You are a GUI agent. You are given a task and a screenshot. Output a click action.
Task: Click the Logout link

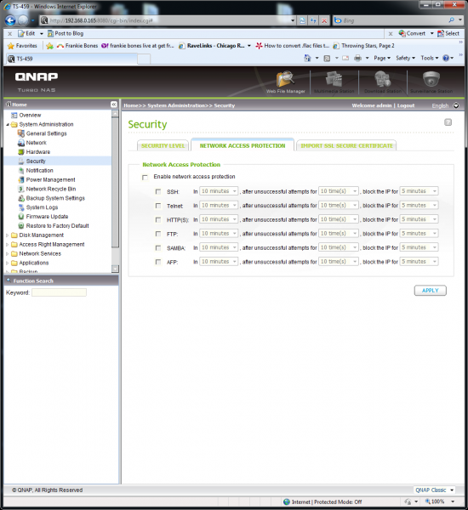tap(406, 105)
